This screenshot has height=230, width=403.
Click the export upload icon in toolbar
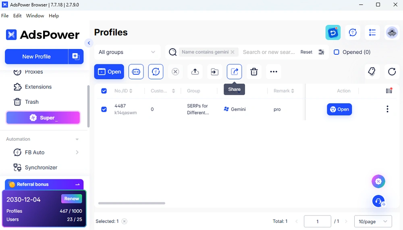195,72
